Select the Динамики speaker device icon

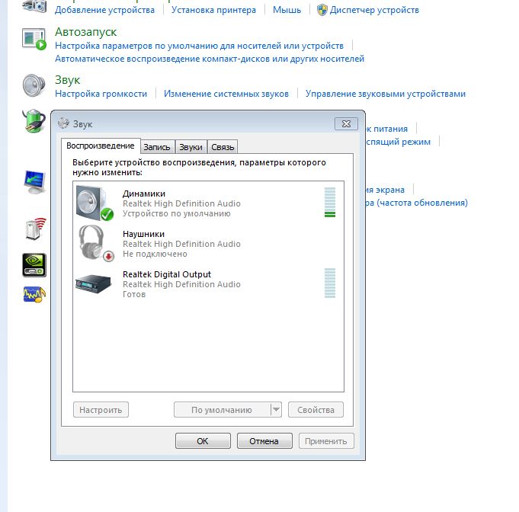coord(95,203)
